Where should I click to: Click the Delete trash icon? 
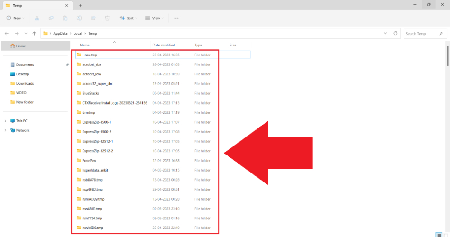click(x=107, y=18)
